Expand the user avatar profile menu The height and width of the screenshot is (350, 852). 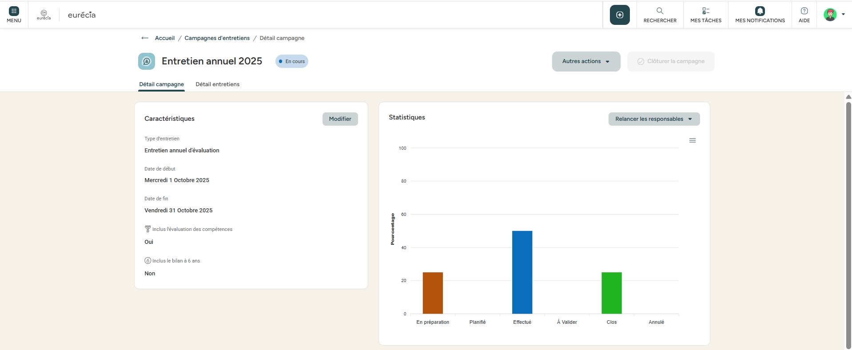(833, 15)
